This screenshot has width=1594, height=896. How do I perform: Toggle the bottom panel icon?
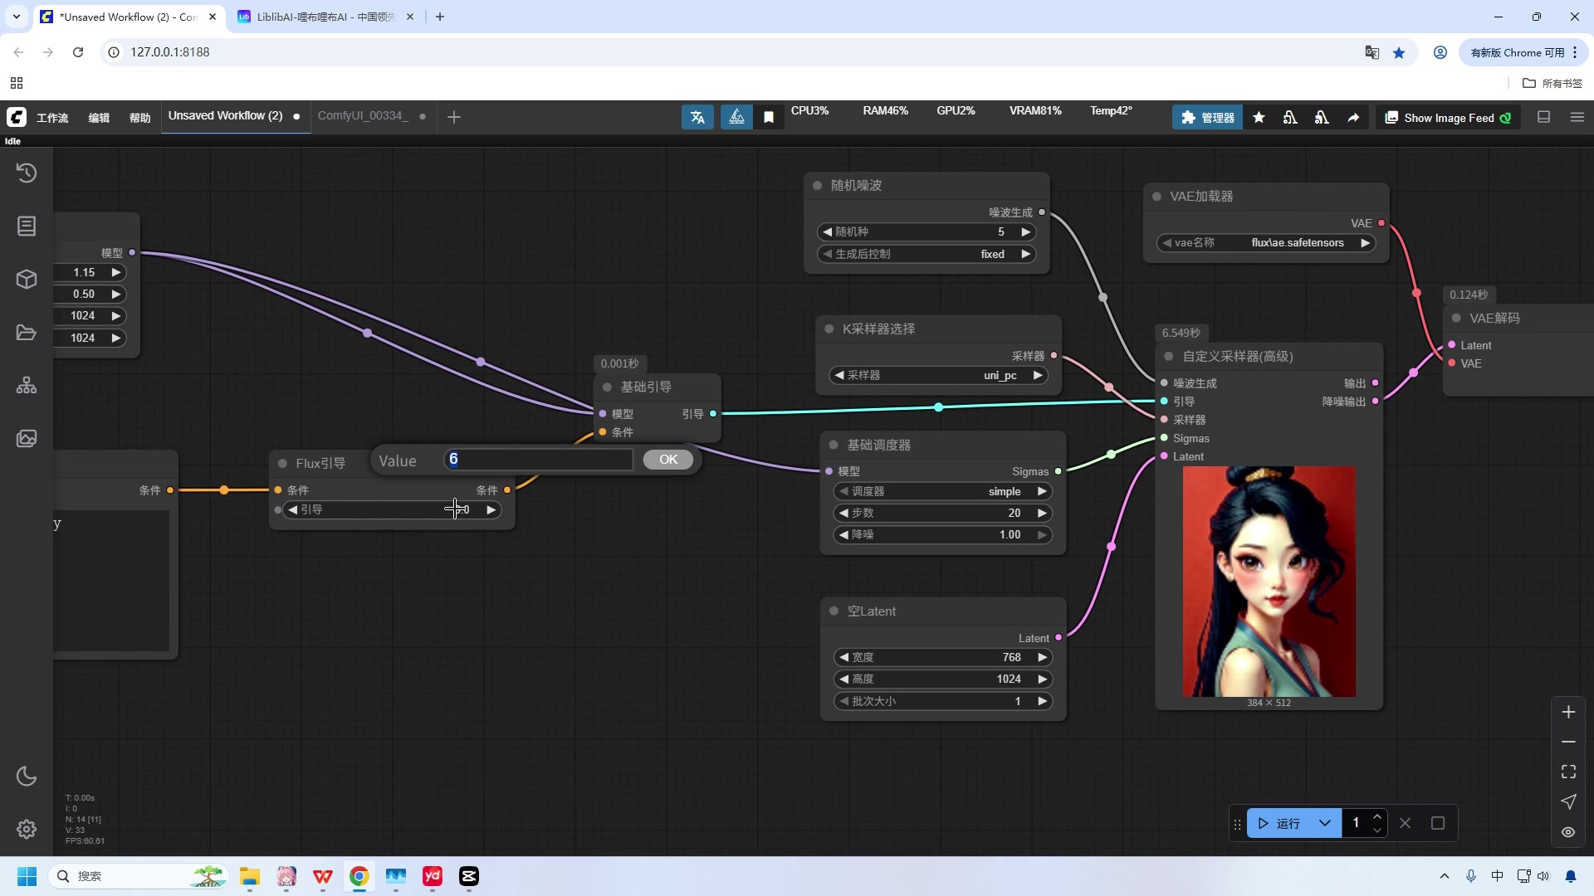click(x=1544, y=117)
